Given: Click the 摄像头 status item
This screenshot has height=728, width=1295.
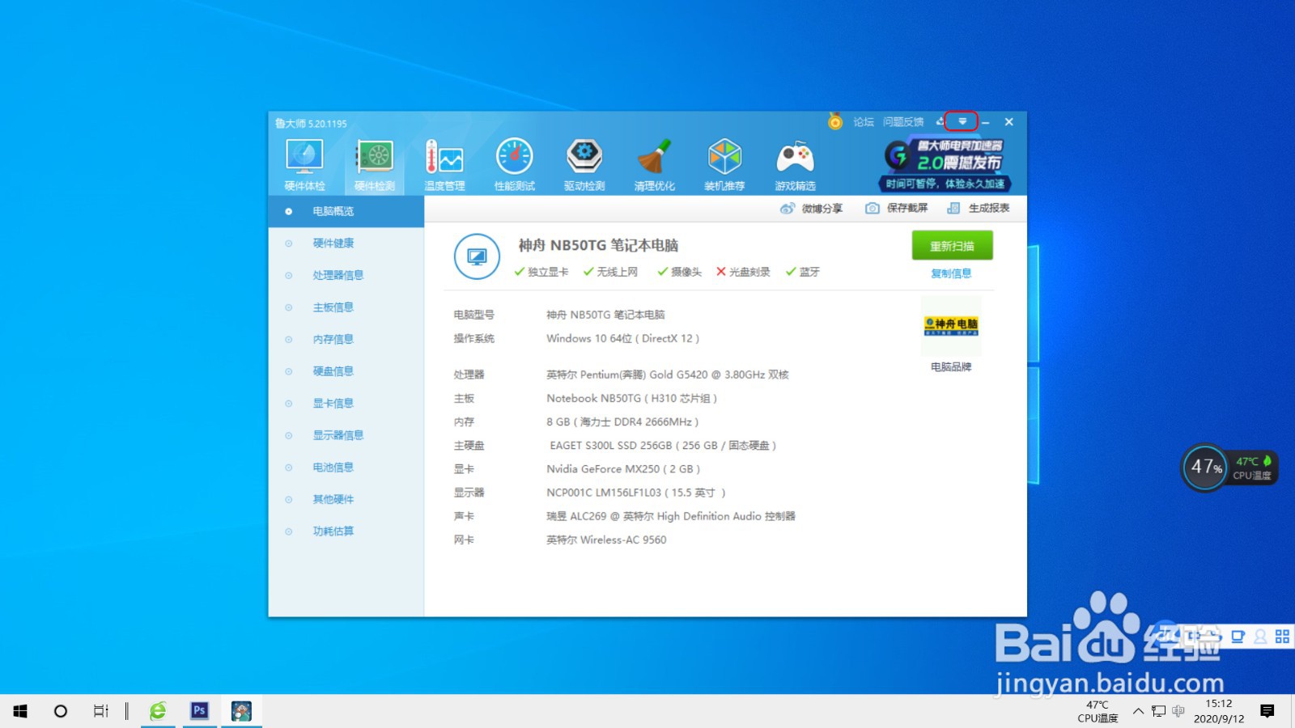Looking at the screenshot, I should pos(680,272).
